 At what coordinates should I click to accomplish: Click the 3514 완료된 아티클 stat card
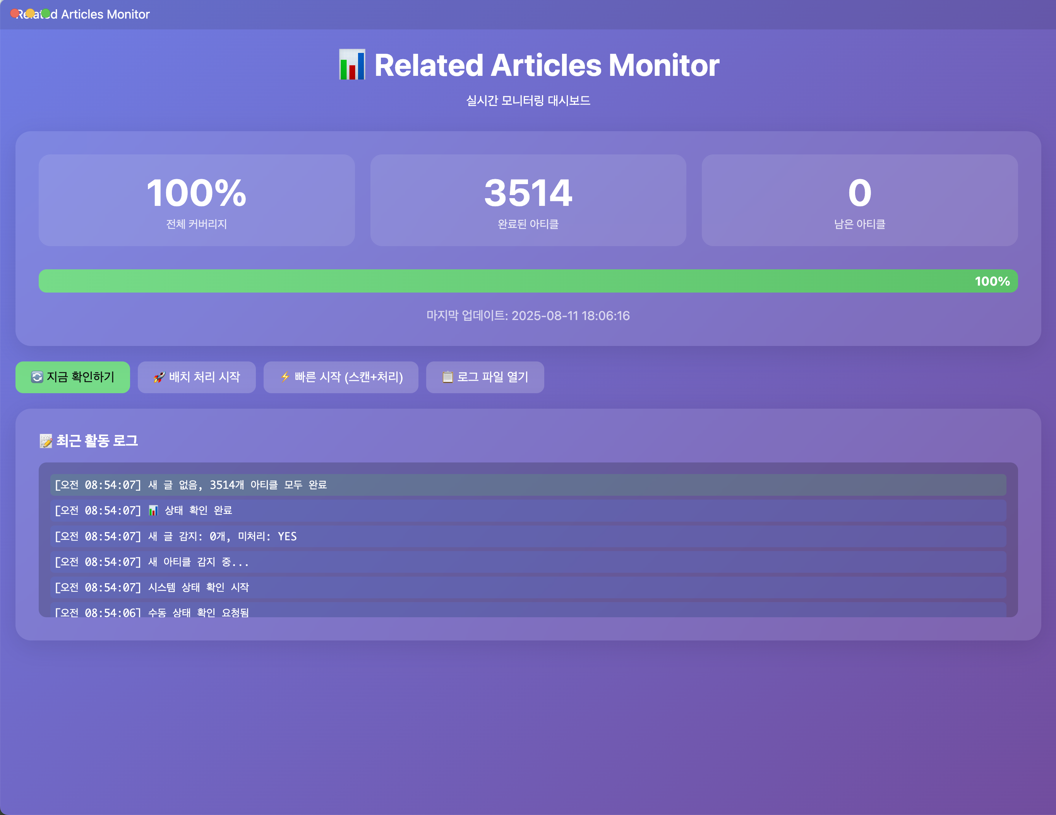click(x=528, y=200)
